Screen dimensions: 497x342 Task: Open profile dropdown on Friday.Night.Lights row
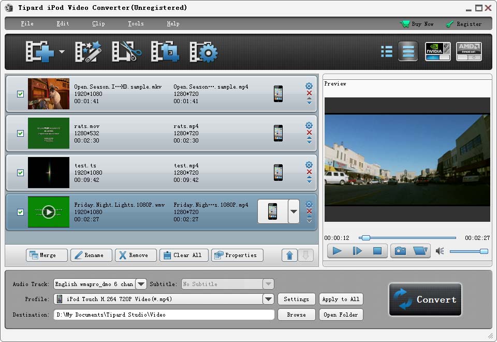pyautogui.click(x=294, y=211)
